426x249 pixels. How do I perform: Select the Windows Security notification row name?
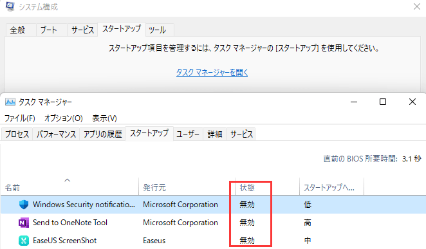pos(84,205)
